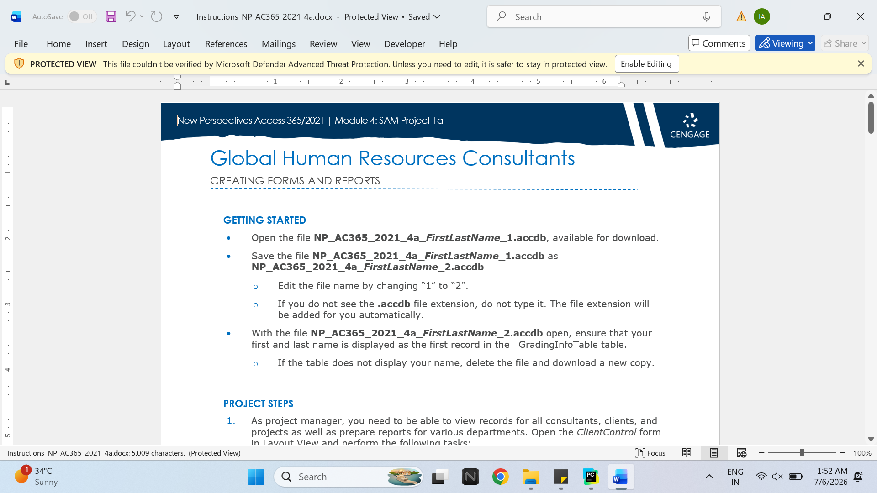Viewport: 877px width, 493px height.
Task: Click the zoom slider handle
Action: [x=802, y=453]
